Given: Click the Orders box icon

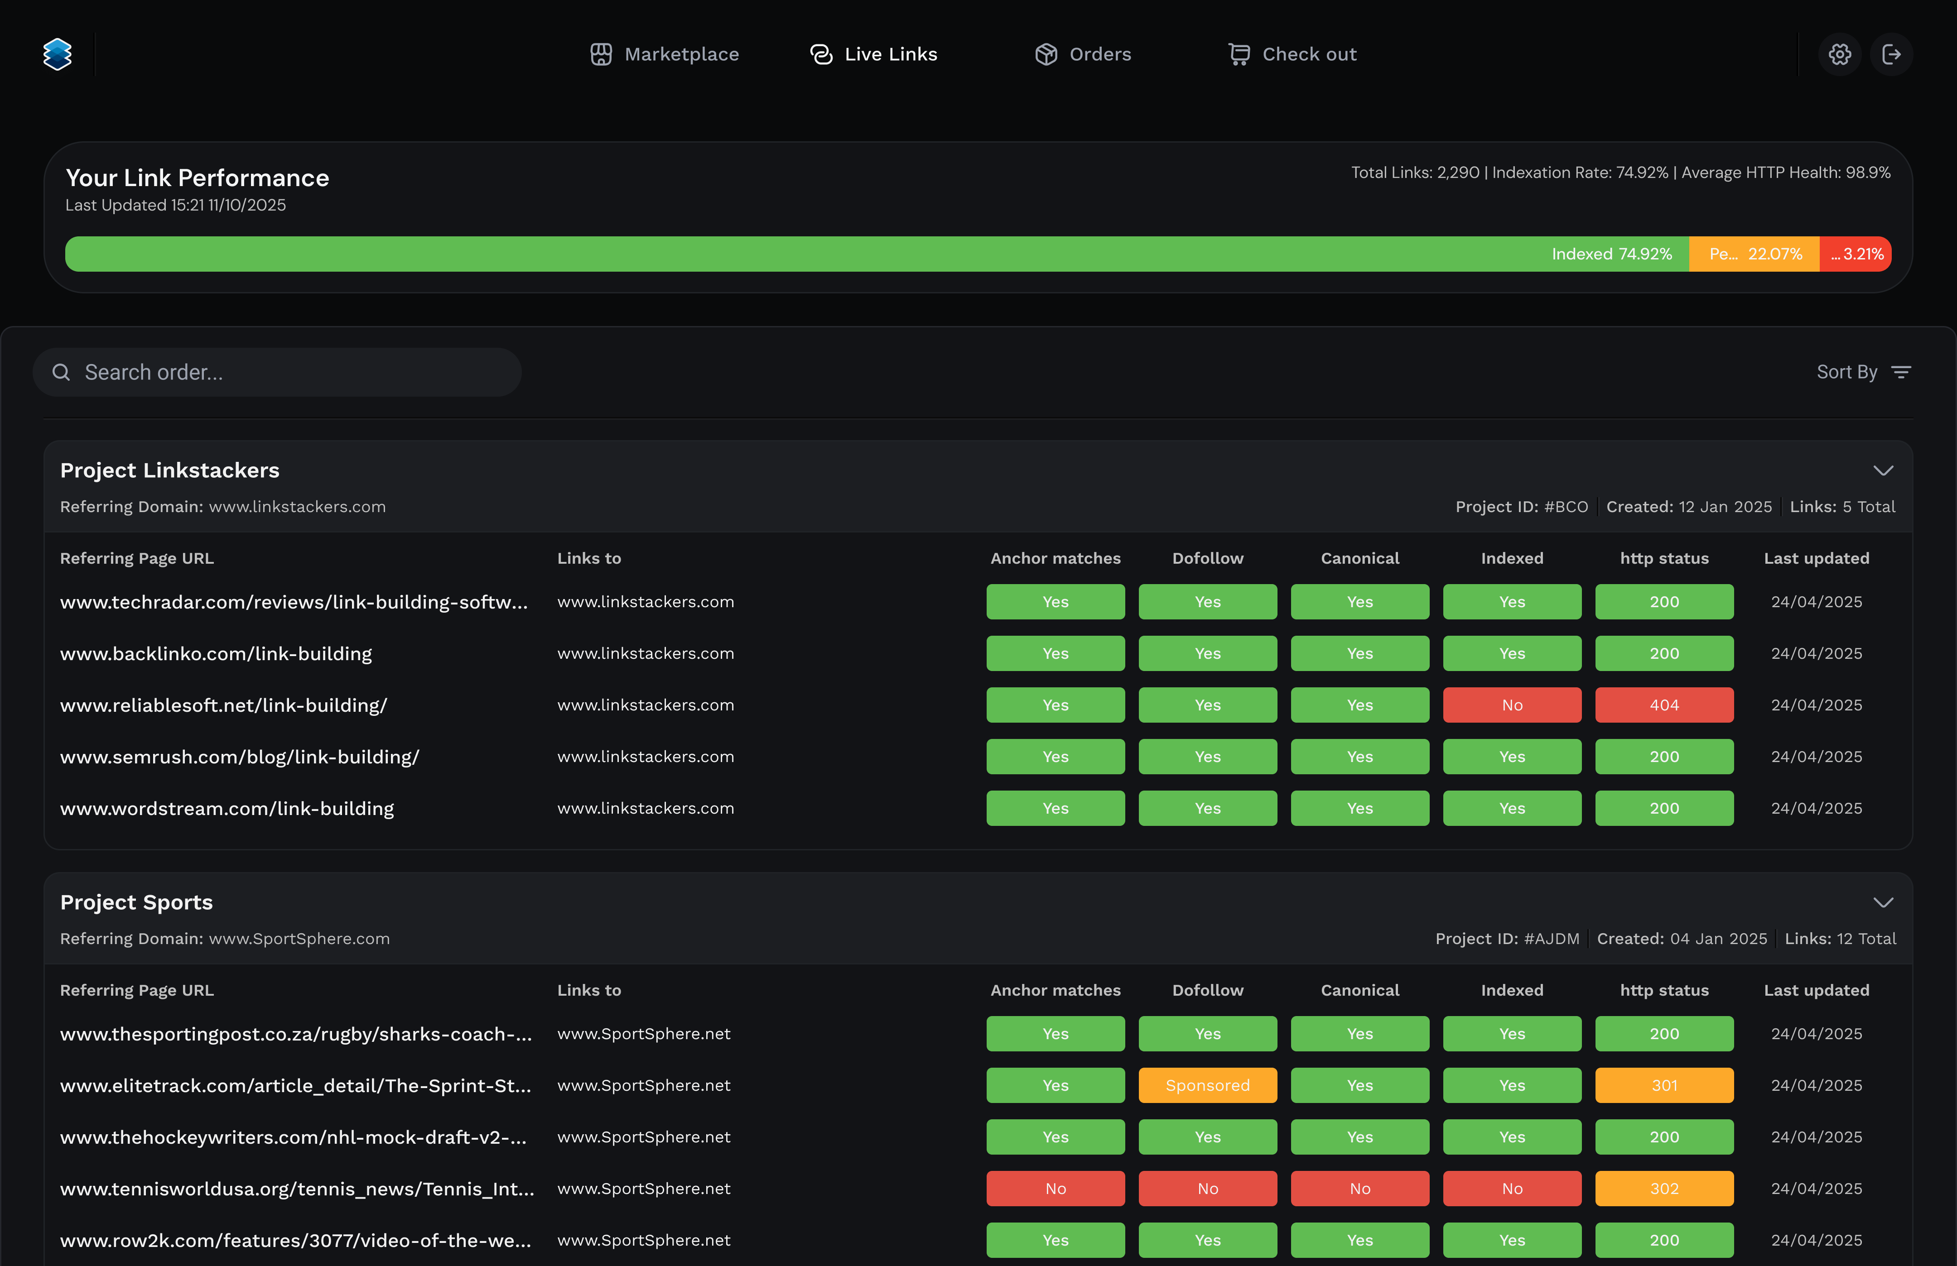Looking at the screenshot, I should [1046, 54].
